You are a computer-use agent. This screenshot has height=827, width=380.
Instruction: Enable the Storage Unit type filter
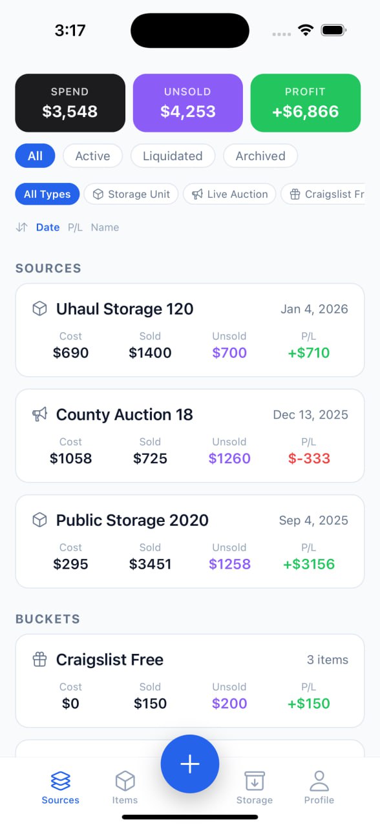click(x=131, y=194)
